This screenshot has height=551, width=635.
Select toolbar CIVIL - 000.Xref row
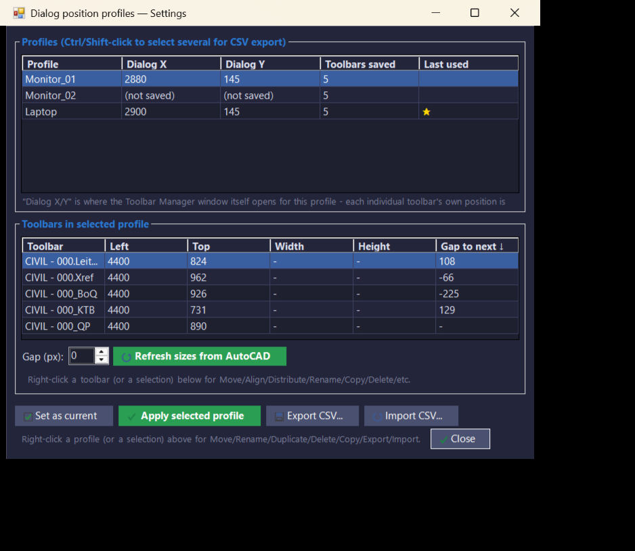pyautogui.click(x=270, y=278)
